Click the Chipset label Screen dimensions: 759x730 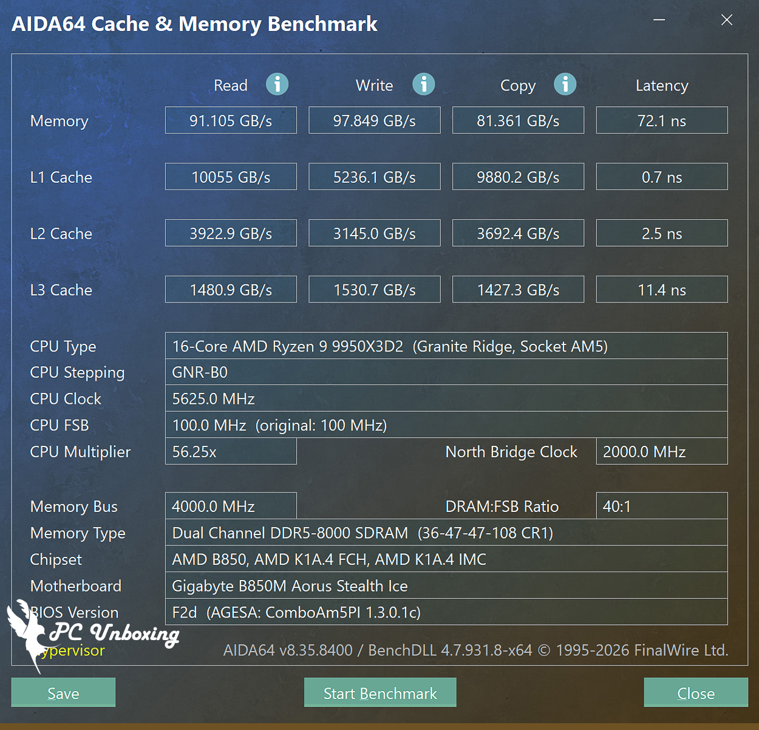(56, 559)
